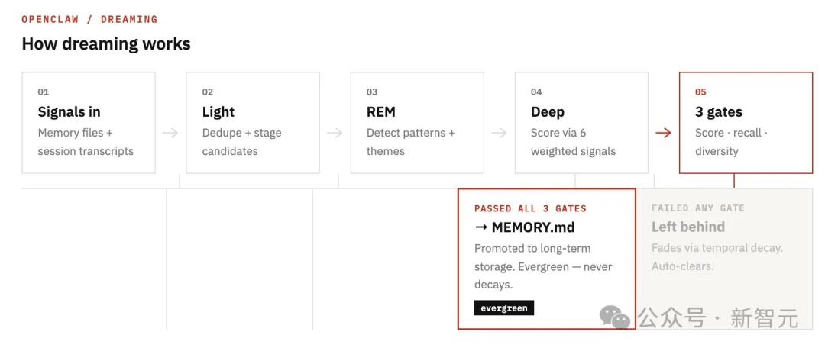Click the FAILED ANY GATE label

(697, 208)
